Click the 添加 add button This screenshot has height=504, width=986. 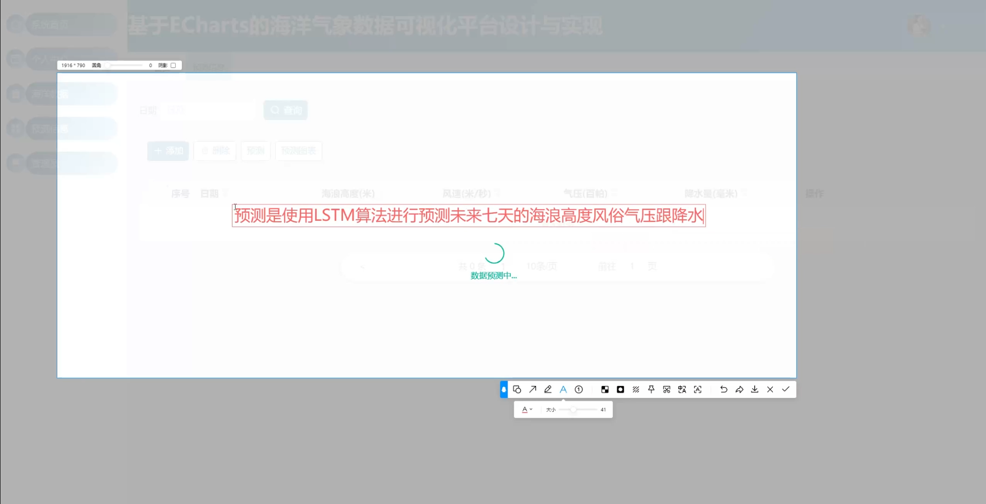167,151
